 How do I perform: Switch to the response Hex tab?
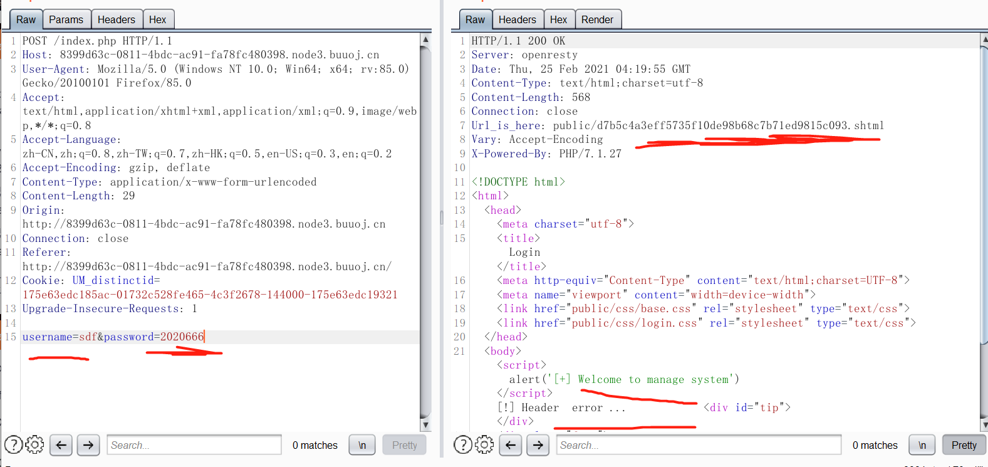(x=559, y=19)
